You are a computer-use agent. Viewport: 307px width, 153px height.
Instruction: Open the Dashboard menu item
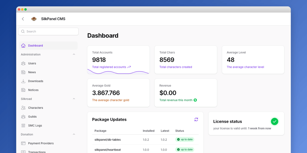35,45
